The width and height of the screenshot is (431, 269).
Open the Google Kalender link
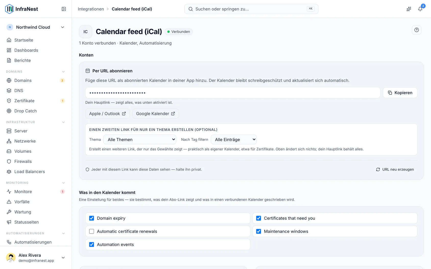pos(155,114)
